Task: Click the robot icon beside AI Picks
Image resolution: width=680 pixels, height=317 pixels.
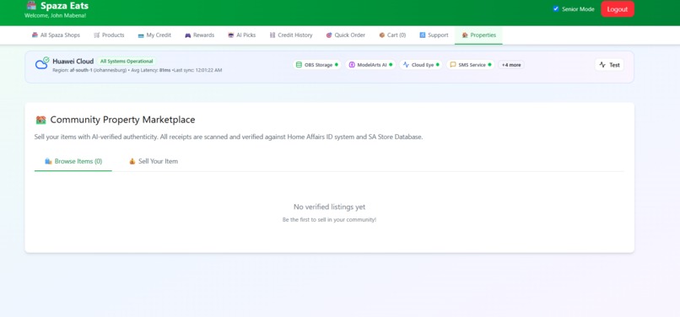Action: (x=230, y=35)
